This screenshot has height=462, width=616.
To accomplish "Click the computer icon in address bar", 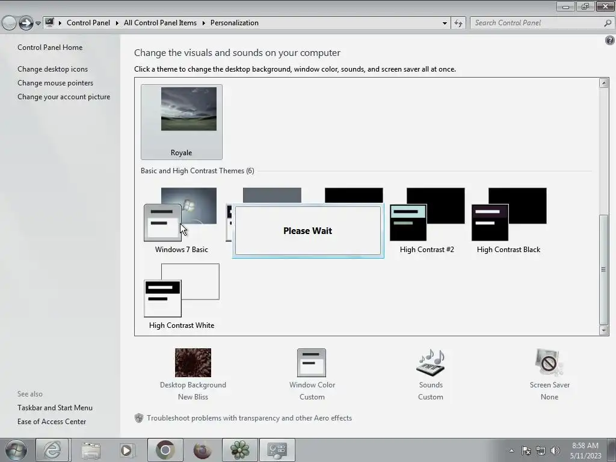I will 49,22.
